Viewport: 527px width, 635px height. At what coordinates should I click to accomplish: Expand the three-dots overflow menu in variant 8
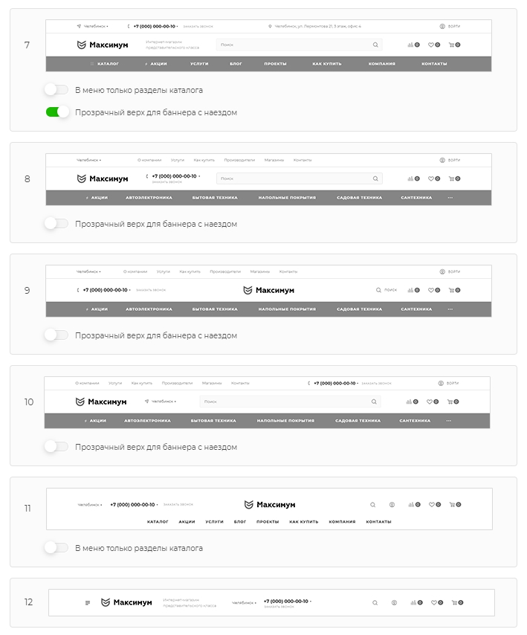point(450,198)
